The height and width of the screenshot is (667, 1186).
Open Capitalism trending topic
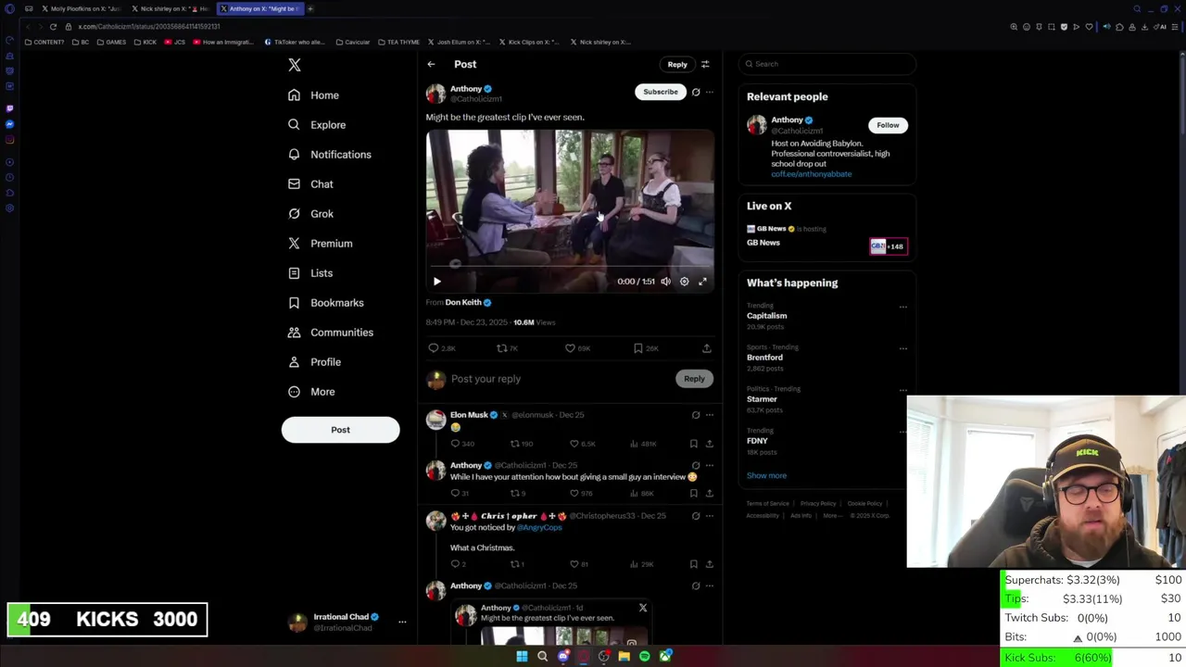[767, 316]
